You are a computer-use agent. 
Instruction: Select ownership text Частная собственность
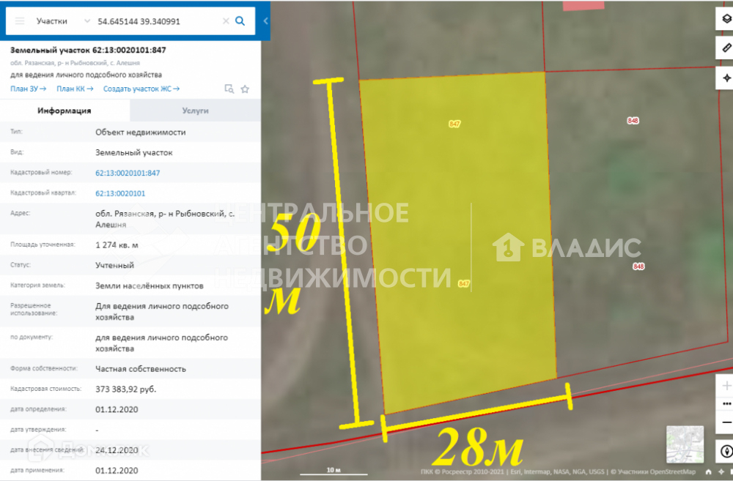pos(141,369)
